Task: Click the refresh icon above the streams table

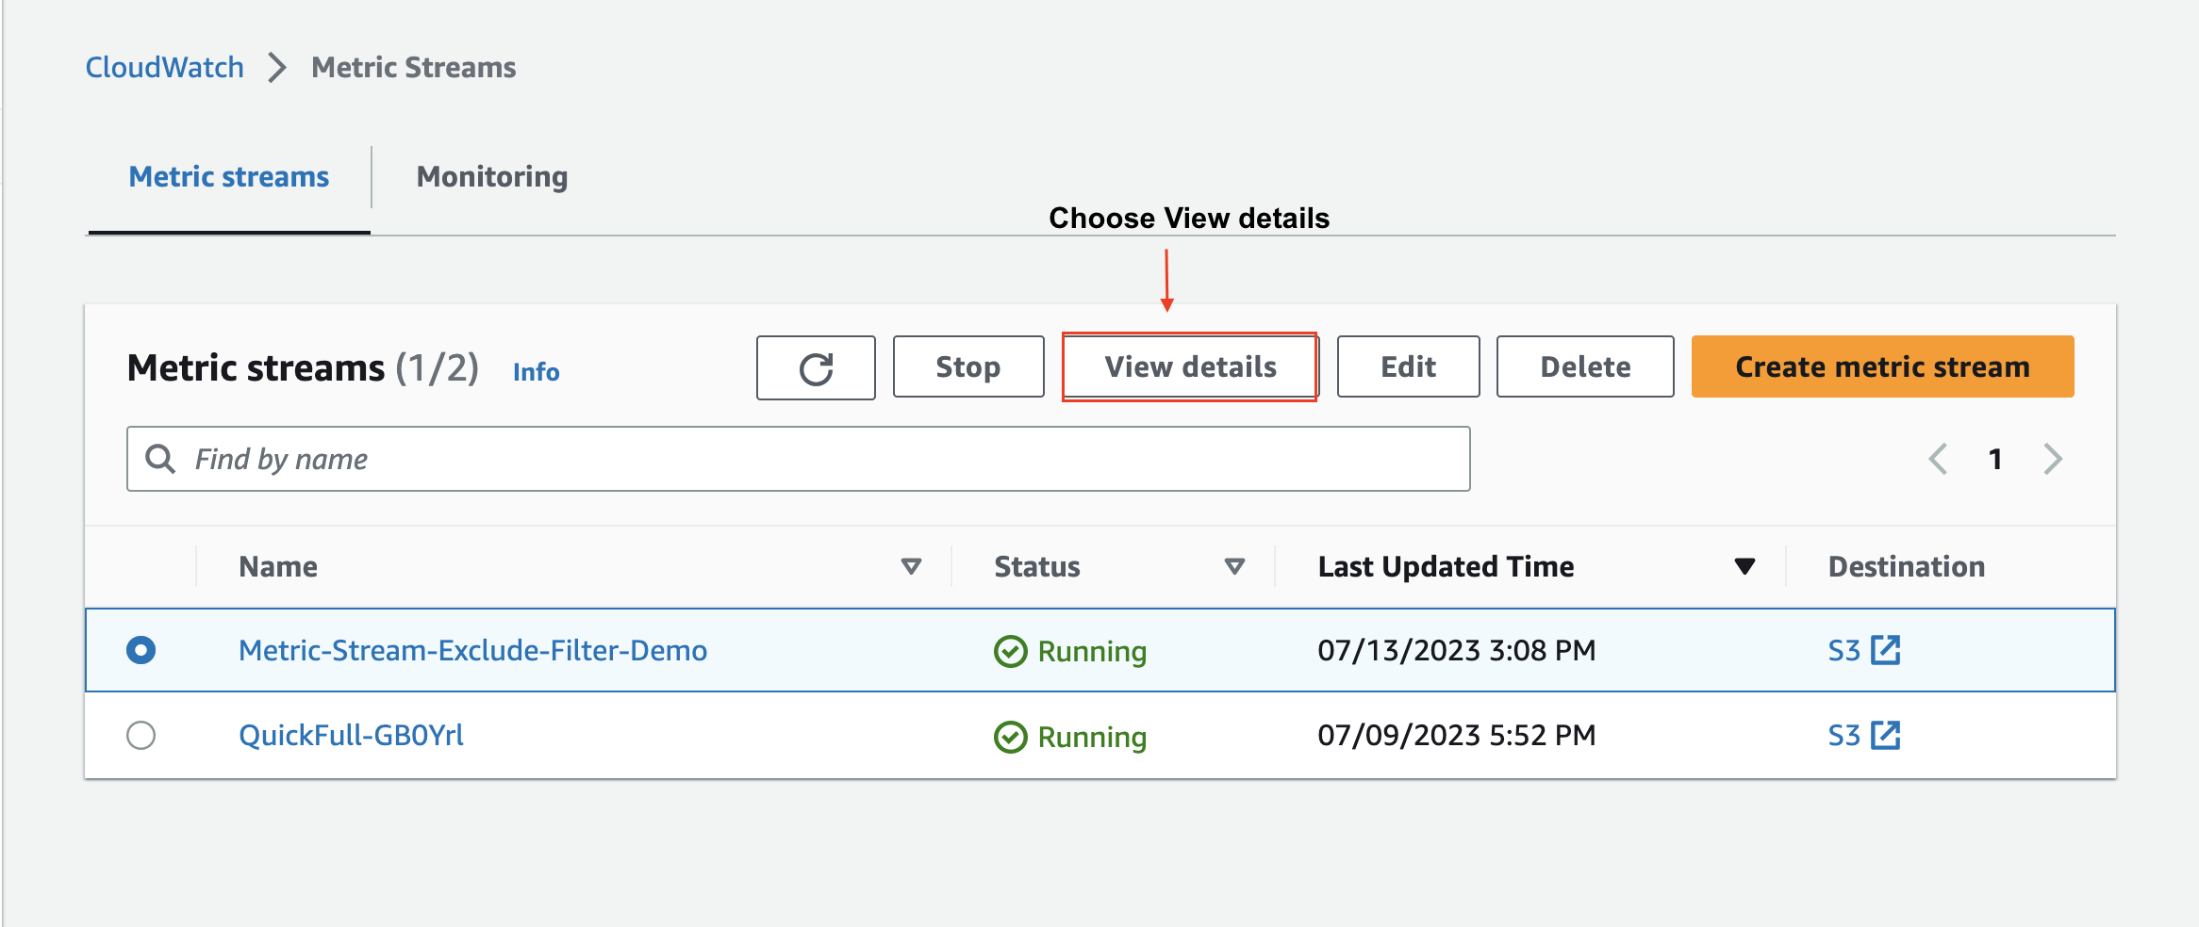Action: click(x=815, y=366)
